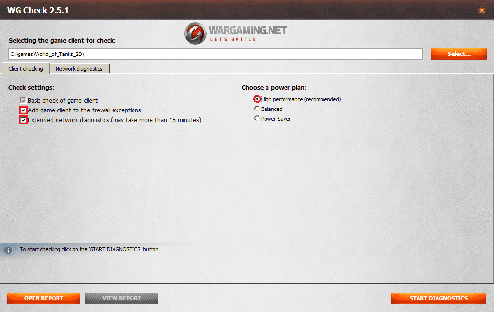Click the Wargaming.net round logo icon

[x=195, y=34]
